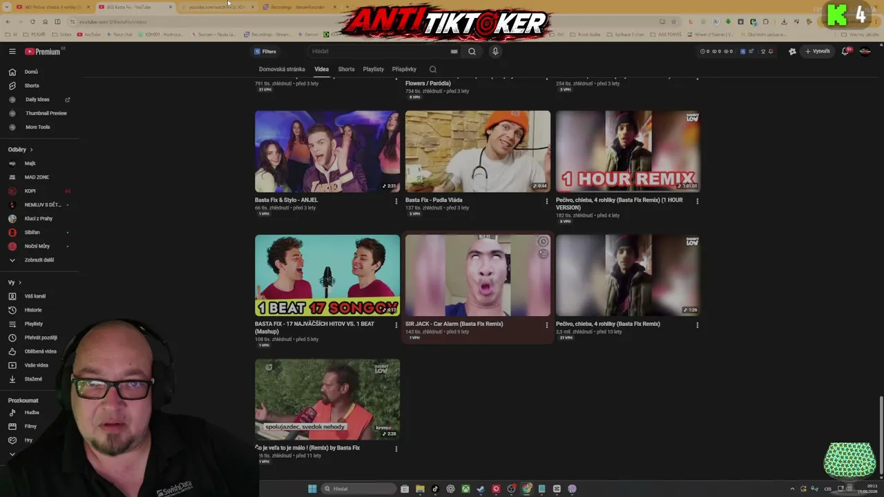884x497 pixels.
Task: Add SIR JACK video to Watch later
Action: pos(544,242)
